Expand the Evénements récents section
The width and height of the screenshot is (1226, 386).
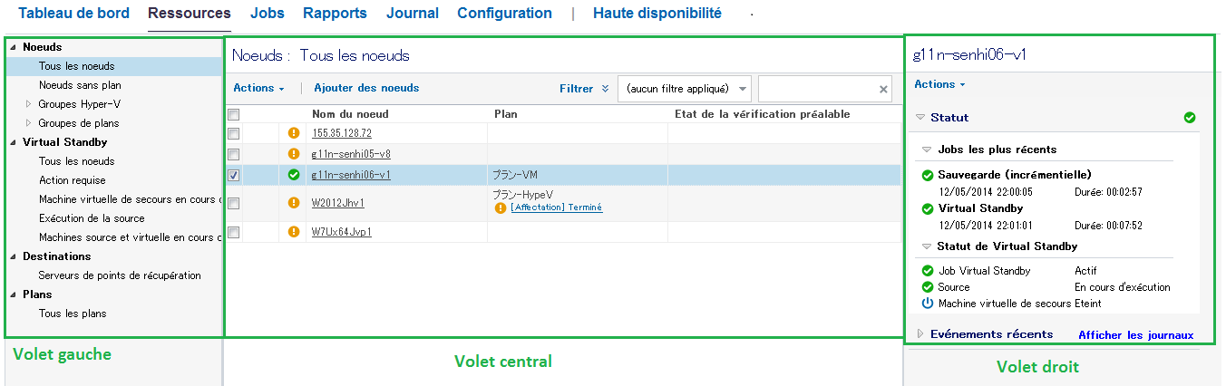point(921,334)
